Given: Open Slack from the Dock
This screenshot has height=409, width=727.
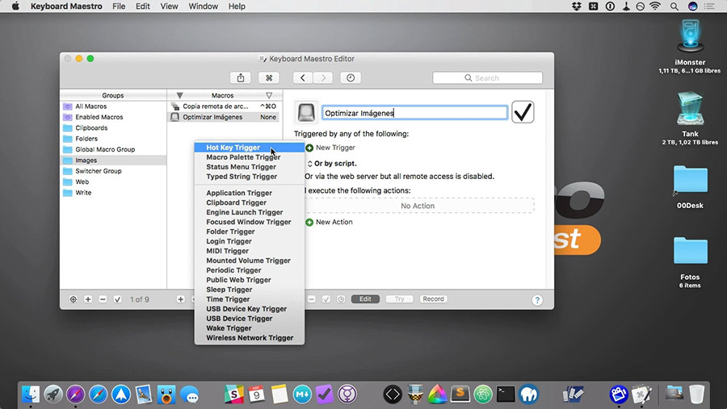Looking at the screenshot, I should (234, 394).
